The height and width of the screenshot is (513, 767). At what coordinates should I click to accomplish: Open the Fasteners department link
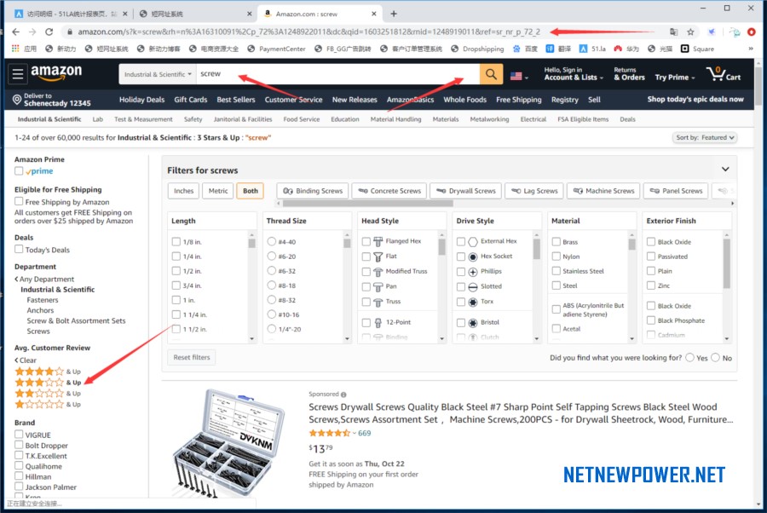[x=43, y=300]
